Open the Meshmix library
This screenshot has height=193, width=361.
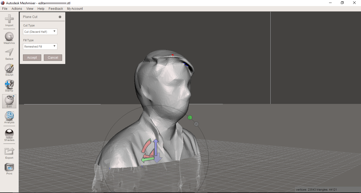pyautogui.click(x=9, y=38)
